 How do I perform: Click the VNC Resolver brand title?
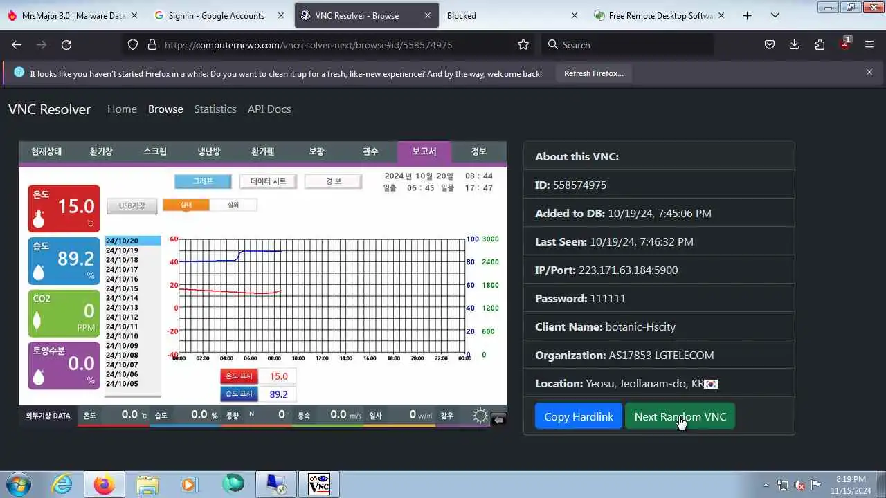49,109
